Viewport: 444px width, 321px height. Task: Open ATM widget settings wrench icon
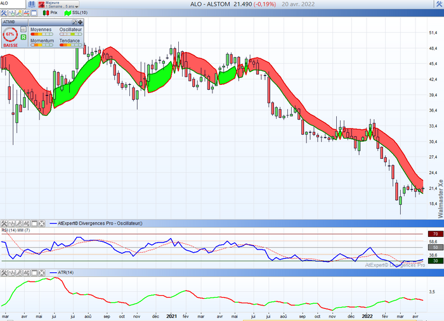(x=74, y=22)
